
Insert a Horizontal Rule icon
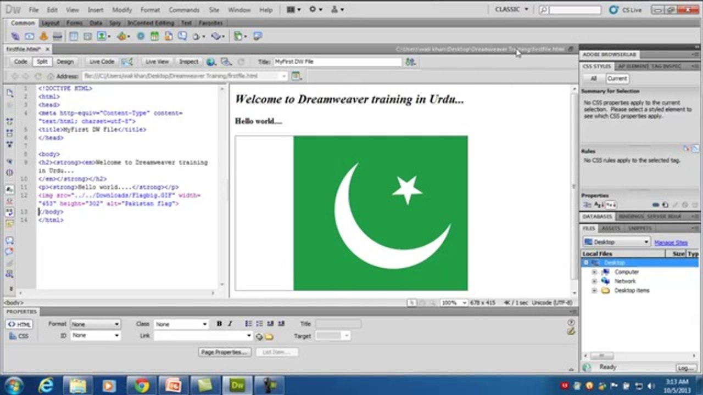pos(57,36)
